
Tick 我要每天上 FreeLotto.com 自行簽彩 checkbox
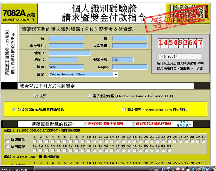[x=124, y=109]
